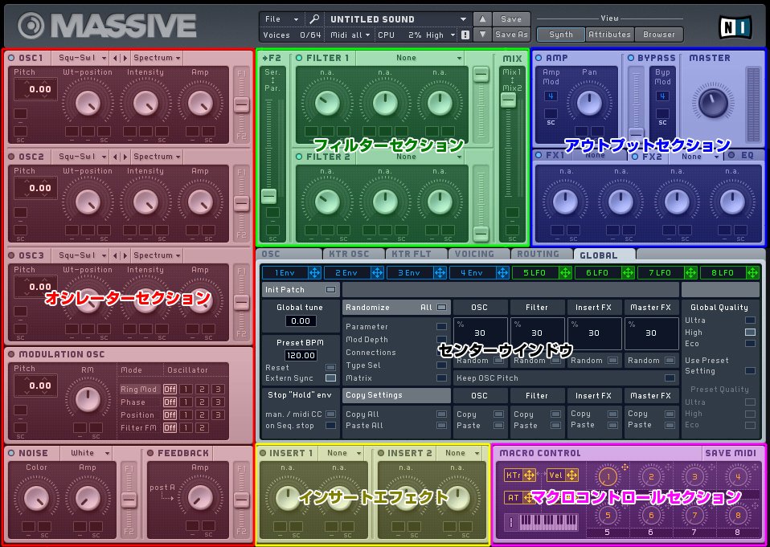Click the Save As button
This screenshot has width=770, height=547.
[511, 35]
